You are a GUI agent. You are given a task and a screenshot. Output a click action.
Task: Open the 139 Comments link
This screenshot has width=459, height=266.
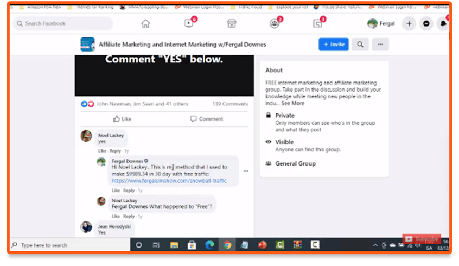(x=230, y=104)
